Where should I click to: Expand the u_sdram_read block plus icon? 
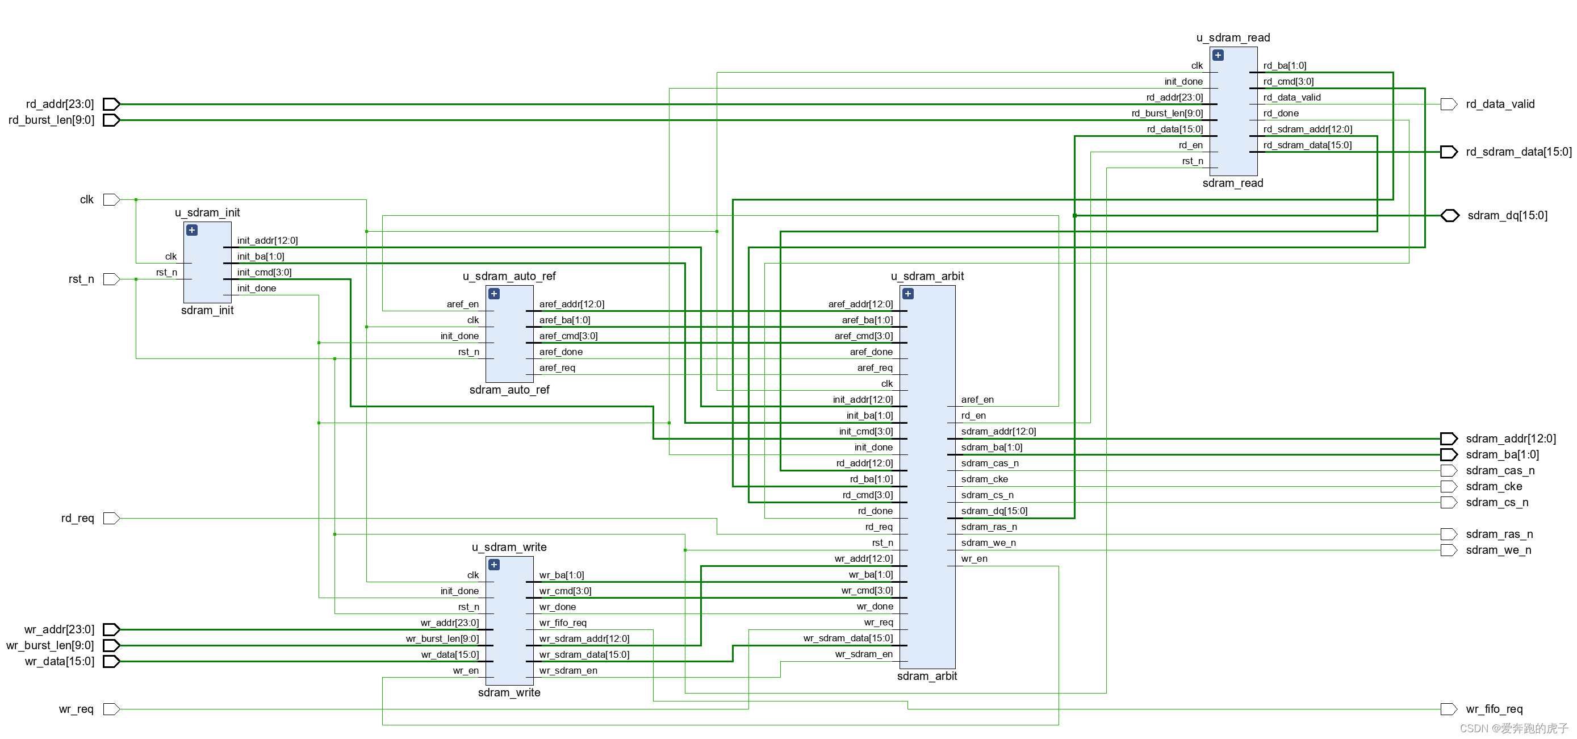point(1218,55)
